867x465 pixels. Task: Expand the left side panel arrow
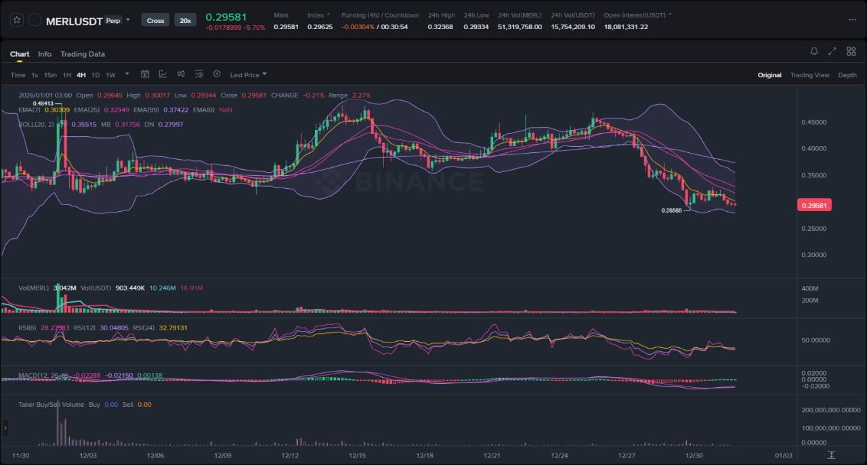point(5,428)
